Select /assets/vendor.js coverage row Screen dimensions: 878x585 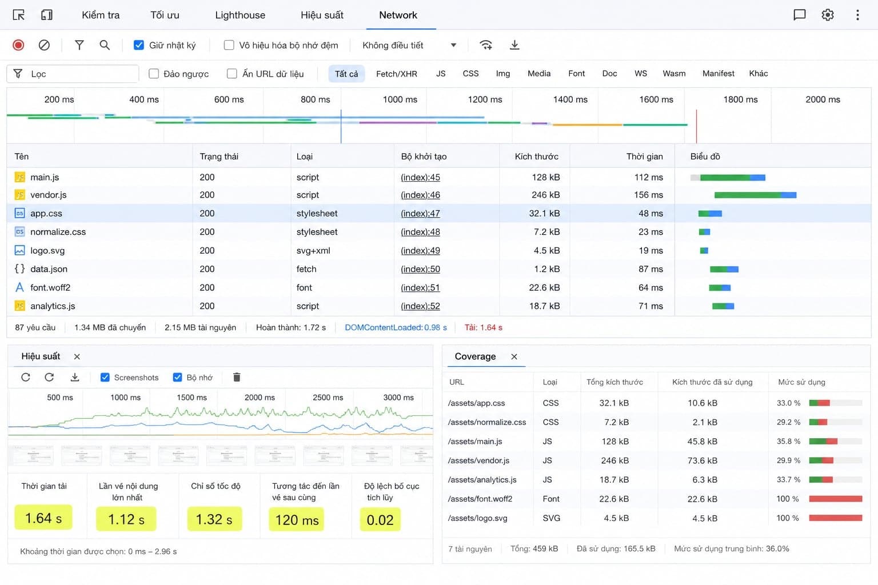coord(656,460)
